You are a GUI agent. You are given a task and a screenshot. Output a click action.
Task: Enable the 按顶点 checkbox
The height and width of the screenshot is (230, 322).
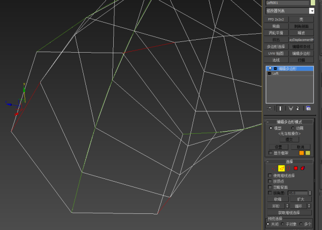(270, 181)
